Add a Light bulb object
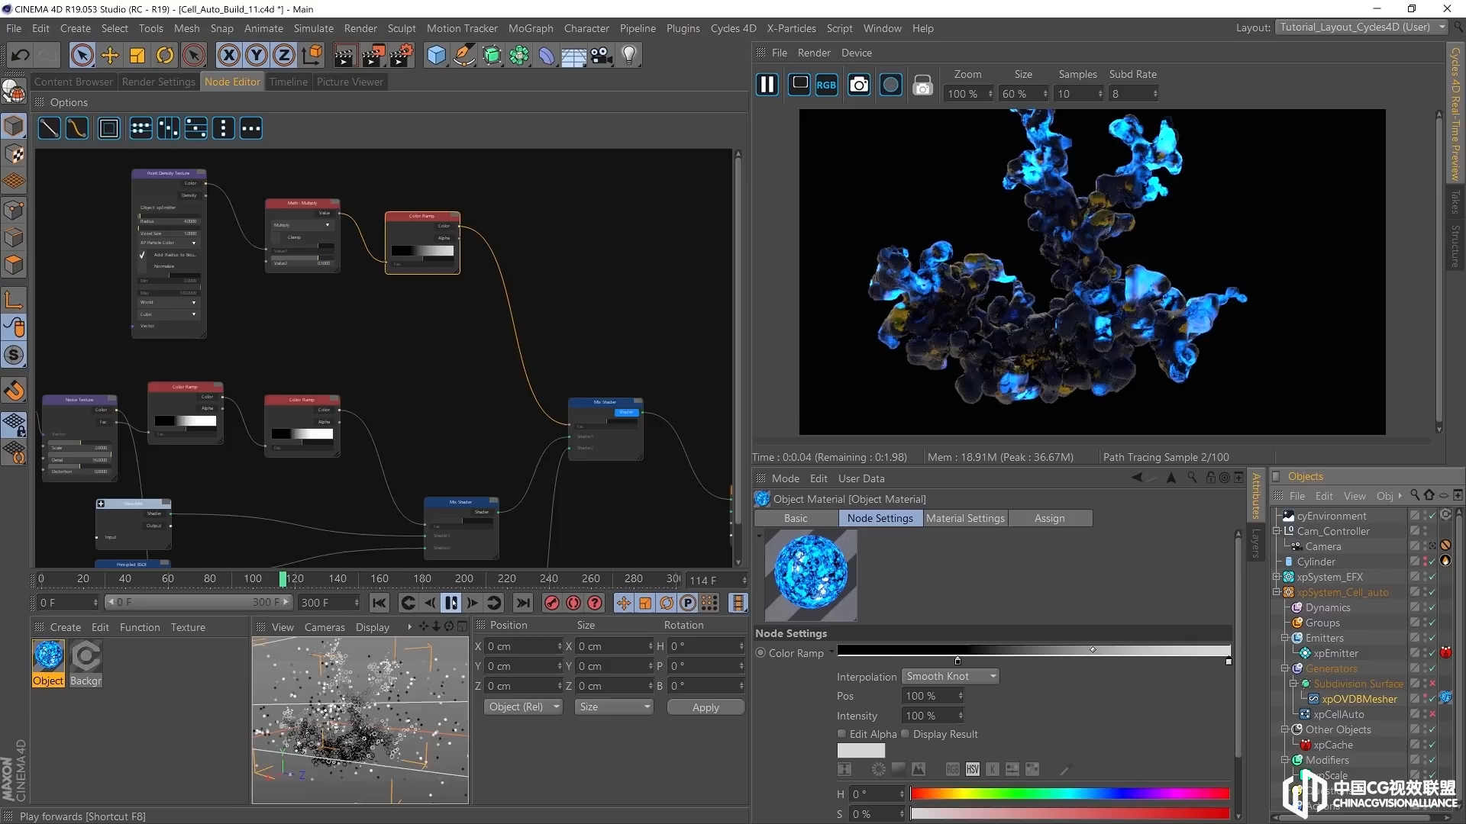Image resolution: width=1466 pixels, height=824 pixels. (629, 55)
